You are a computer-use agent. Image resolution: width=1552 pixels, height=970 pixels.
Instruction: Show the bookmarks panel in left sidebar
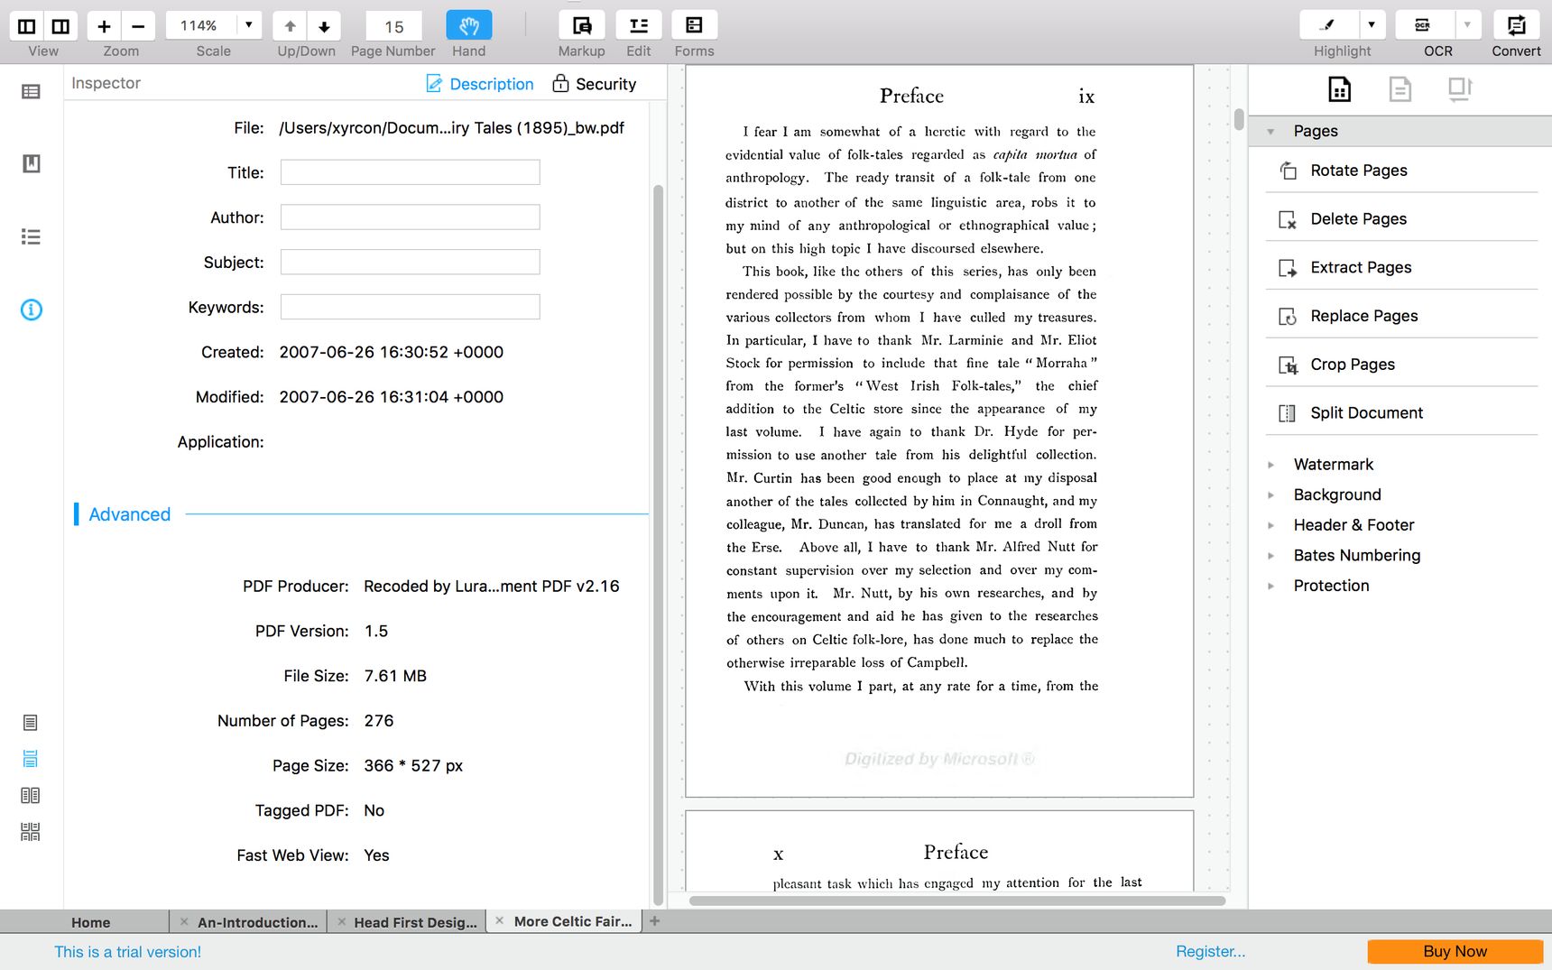31,163
